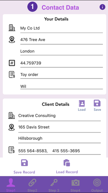Screen dimensions: 108x193
Task: Click the invoice icon beside 555 564-8583
Action: (x=12, y=150)
